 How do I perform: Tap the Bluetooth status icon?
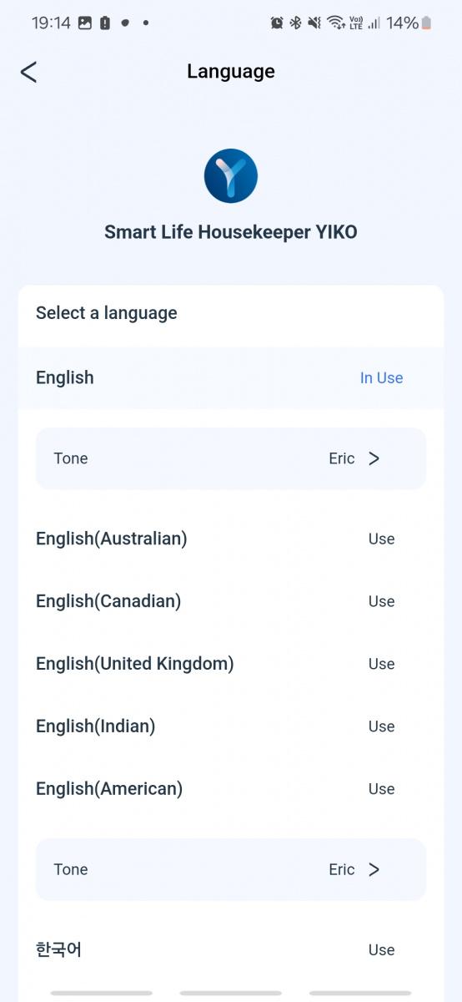(x=295, y=23)
